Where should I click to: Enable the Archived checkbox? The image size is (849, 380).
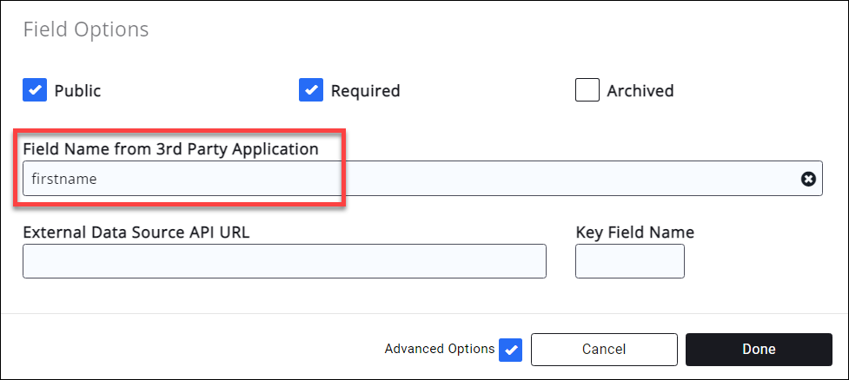click(587, 90)
